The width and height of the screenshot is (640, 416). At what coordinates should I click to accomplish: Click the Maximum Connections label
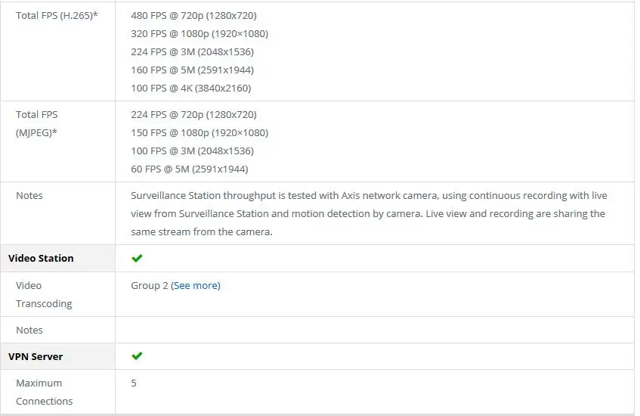[x=44, y=392]
